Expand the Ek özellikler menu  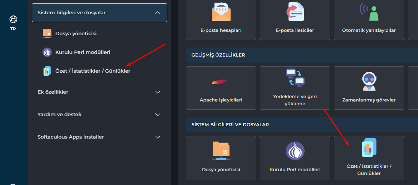pyautogui.click(x=100, y=92)
